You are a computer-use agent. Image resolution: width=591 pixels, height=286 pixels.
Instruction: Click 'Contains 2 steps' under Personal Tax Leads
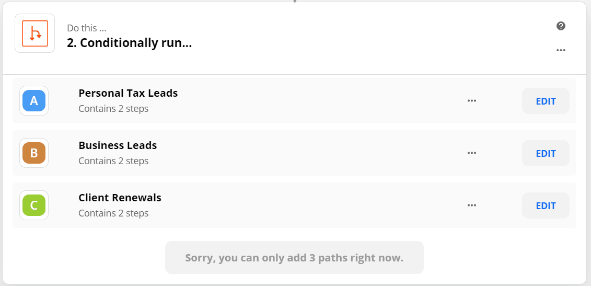point(113,109)
